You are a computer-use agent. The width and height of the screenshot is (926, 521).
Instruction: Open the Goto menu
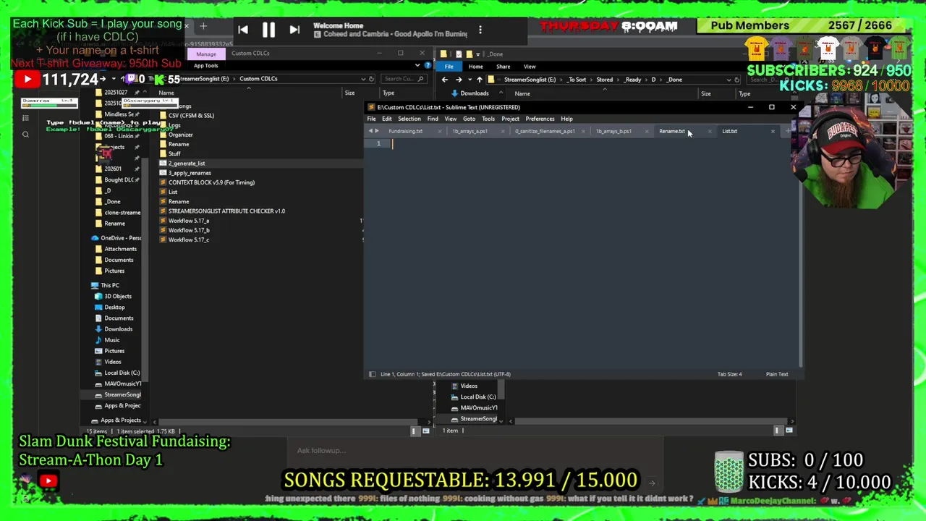click(x=469, y=119)
